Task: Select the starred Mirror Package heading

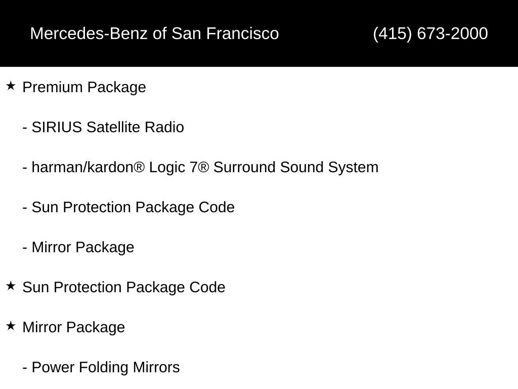Action: coord(74,328)
